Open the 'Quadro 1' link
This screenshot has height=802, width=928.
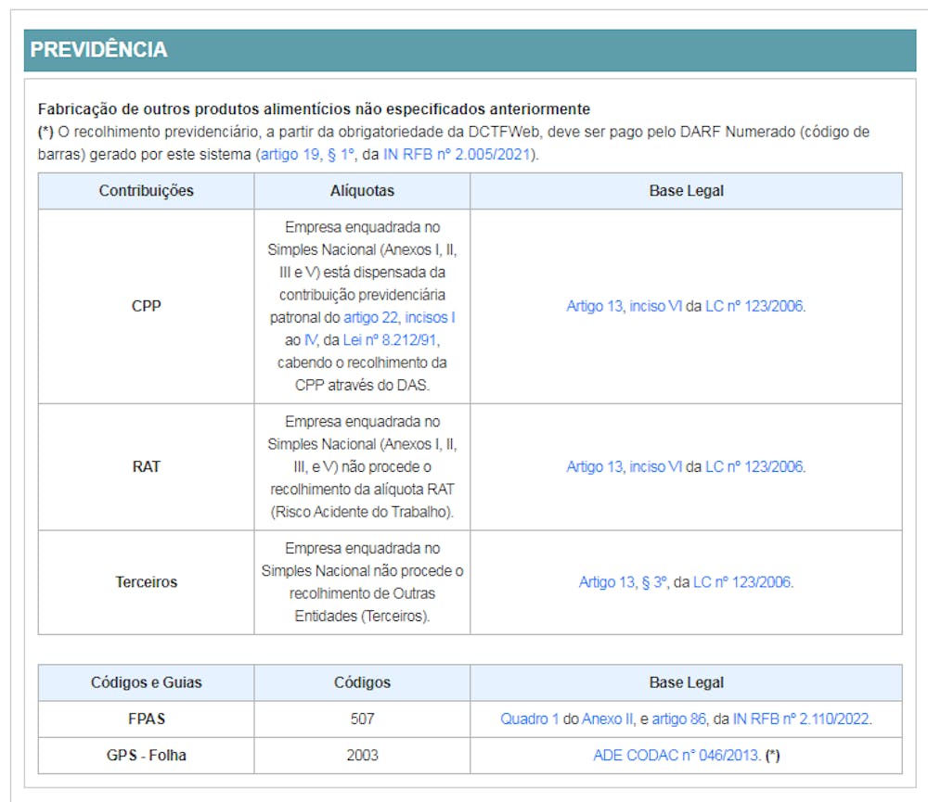pos(529,719)
